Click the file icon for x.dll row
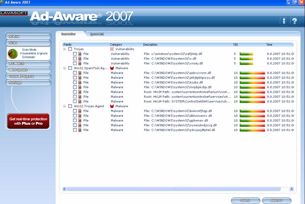305x204 pixels. (x=80, y=58)
